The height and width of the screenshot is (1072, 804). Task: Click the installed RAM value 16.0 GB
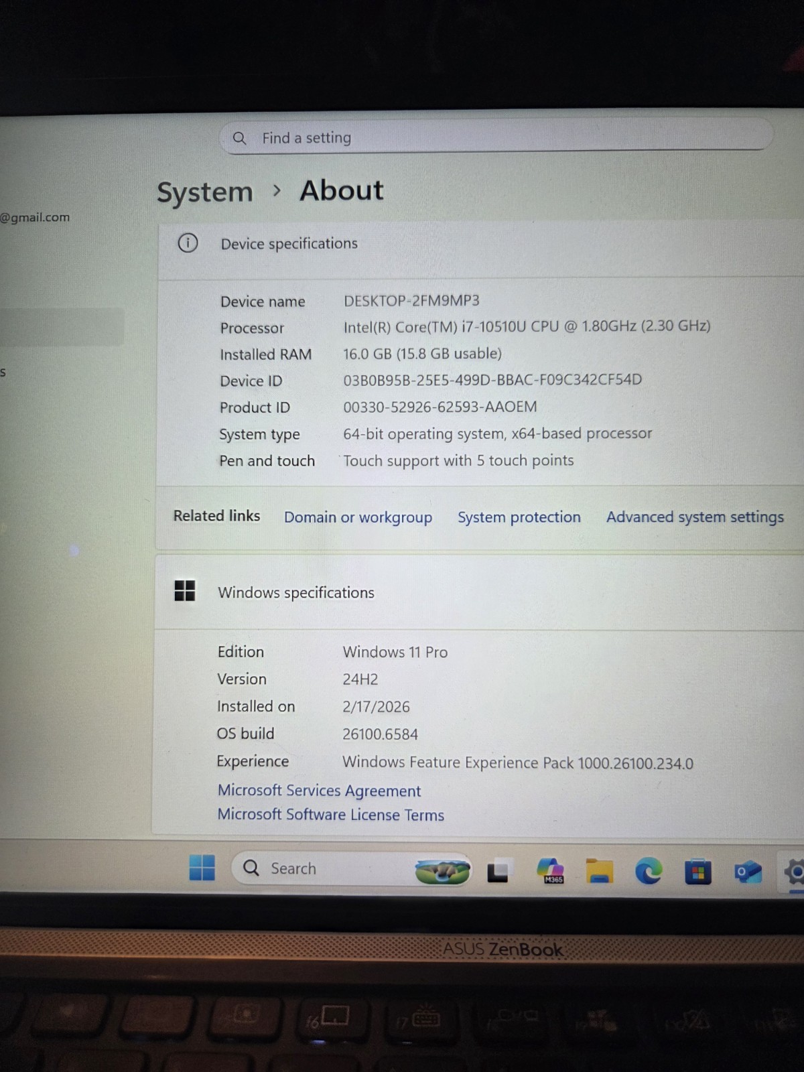(422, 353)
